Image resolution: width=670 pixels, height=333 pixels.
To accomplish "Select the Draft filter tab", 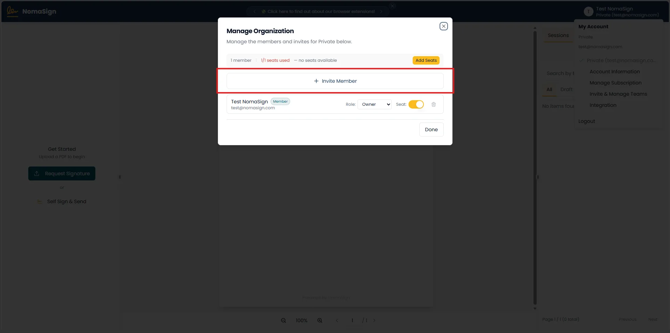I will [566, 89].
